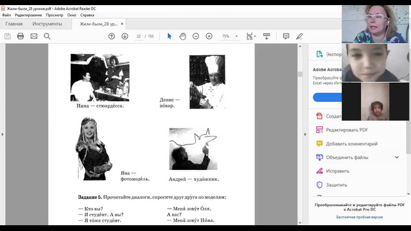411x231 pixels.
Task: Click the document vertical scrollbar thumb
Action: [x=300, y=74]
